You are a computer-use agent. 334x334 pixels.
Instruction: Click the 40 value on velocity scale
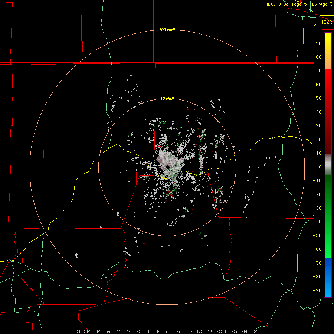click(319, 112)
